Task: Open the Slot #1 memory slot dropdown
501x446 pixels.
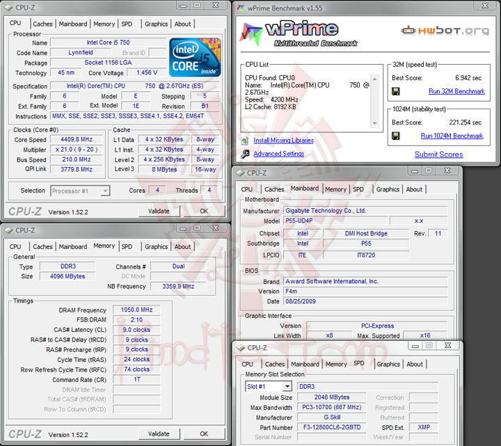Action: tap(269, 387)
